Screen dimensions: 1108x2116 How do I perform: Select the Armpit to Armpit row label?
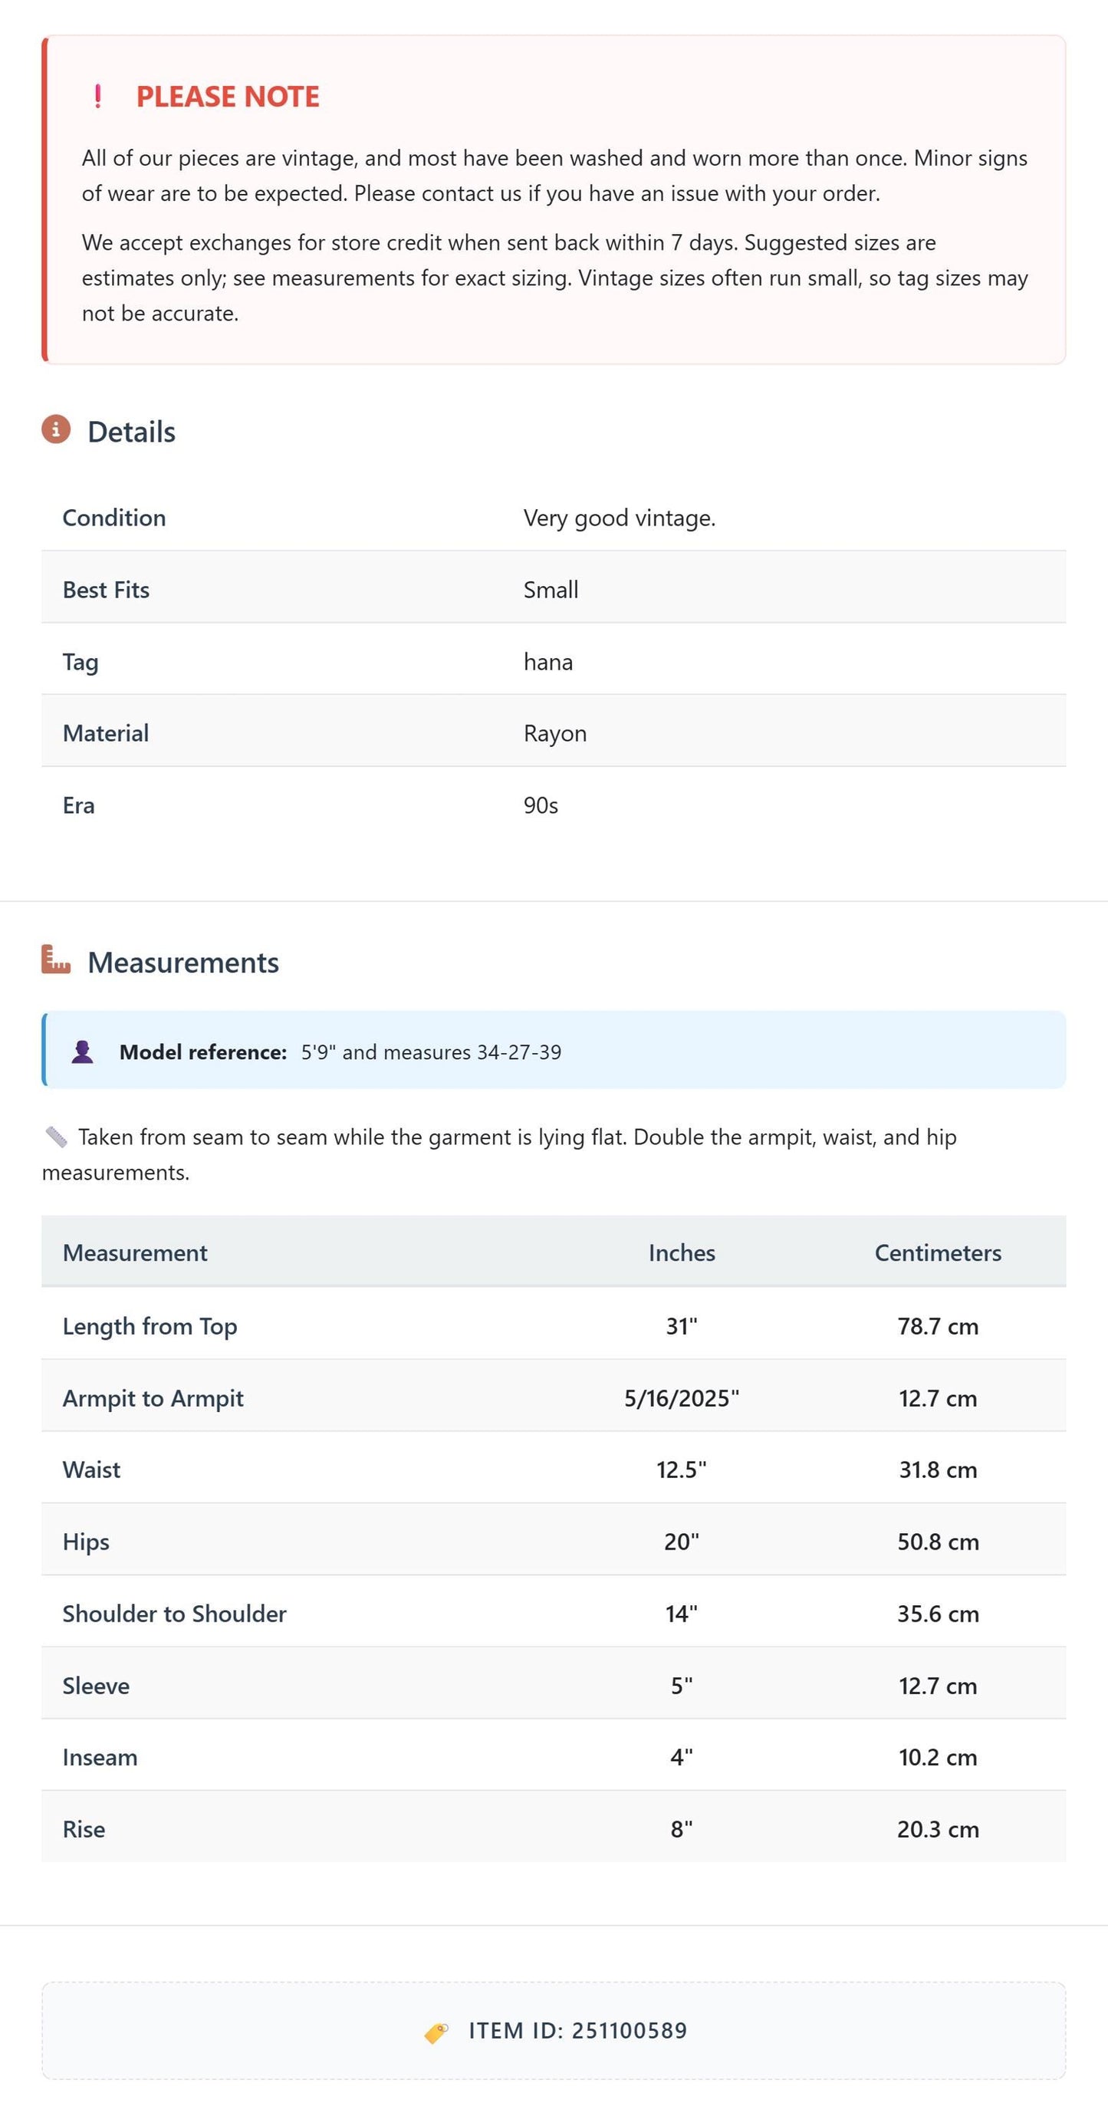[153, 1398]
